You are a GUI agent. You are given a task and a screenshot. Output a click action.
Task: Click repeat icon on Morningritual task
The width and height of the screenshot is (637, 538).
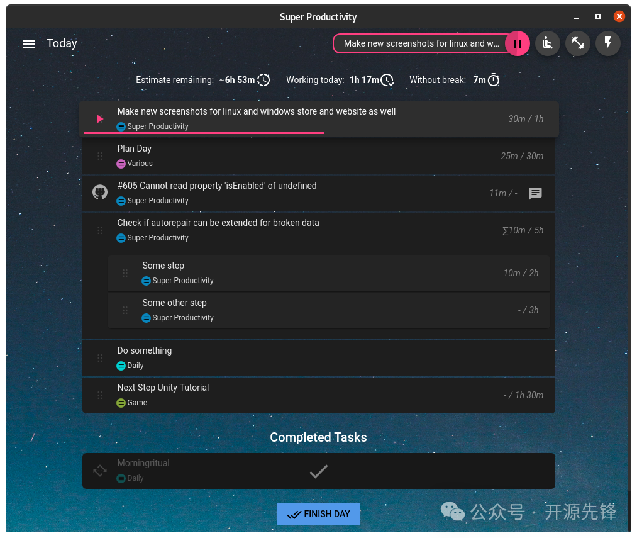pyautogui.click(x=100, y=471)
